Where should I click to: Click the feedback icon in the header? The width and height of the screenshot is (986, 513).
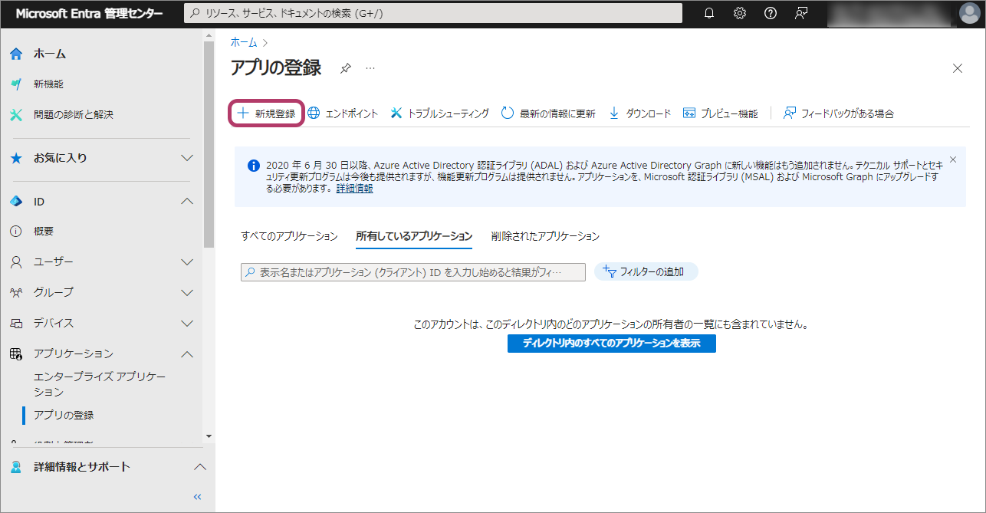tap(801, 13)
